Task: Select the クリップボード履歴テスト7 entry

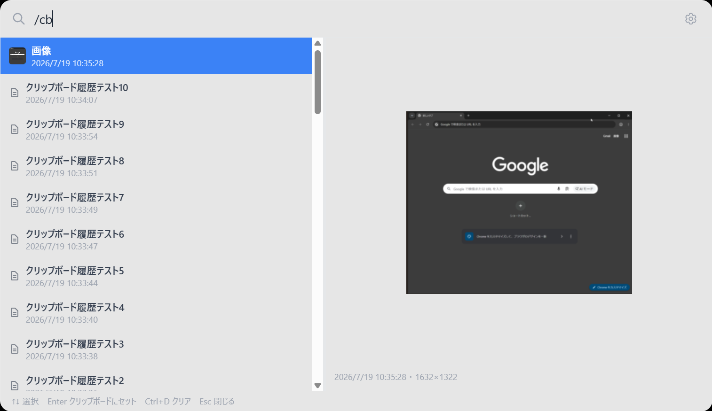Action: [x=156, y=202]
